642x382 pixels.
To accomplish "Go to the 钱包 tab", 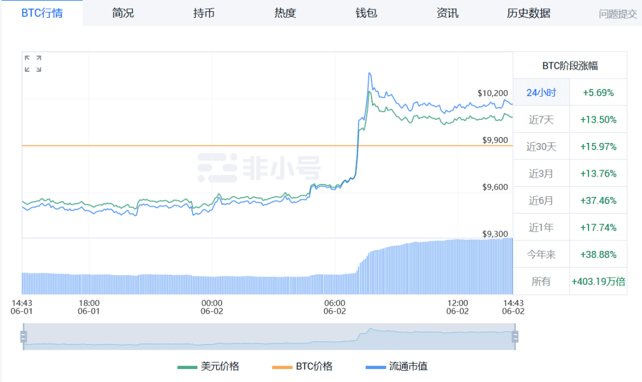I will [366, 13].
